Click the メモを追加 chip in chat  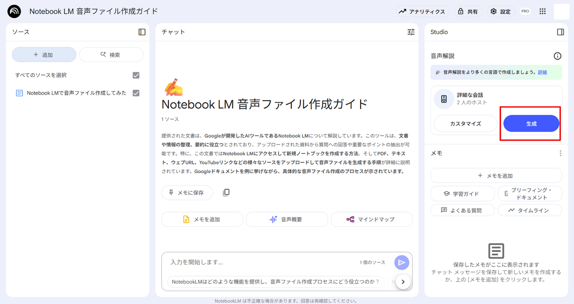[202, 219]
